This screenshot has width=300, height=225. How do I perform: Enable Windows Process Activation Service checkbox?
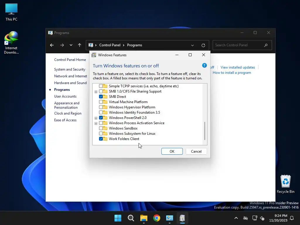coord(101,123)
